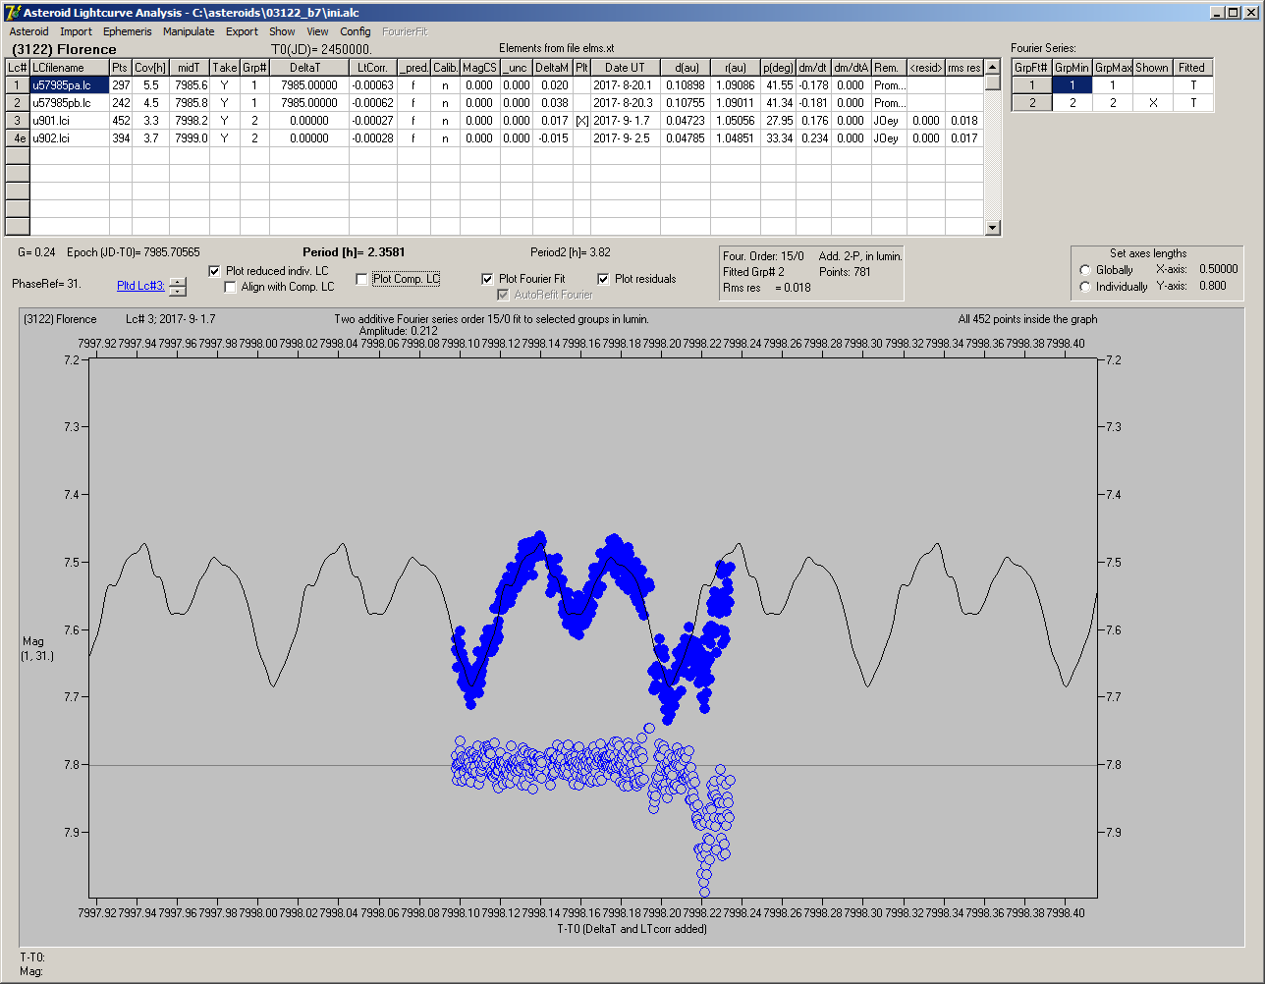
Task: Click DeltaT cell of u57985pb.lc row
Action: pyautogui.click(x=308, y=102)
